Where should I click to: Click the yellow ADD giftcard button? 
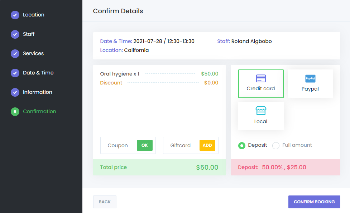(x=207, y=145)
